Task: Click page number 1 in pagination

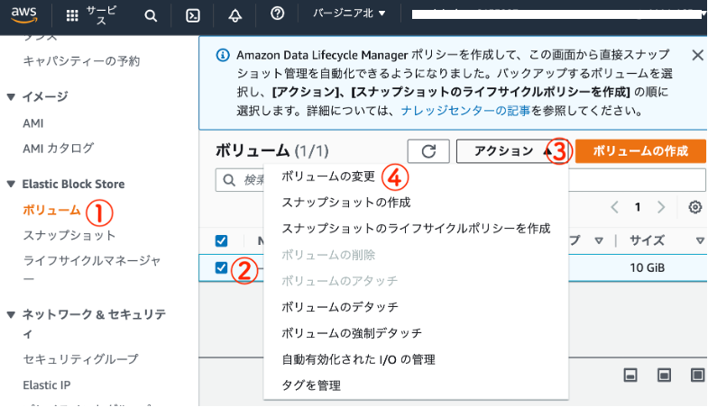Action: (638, 207)
